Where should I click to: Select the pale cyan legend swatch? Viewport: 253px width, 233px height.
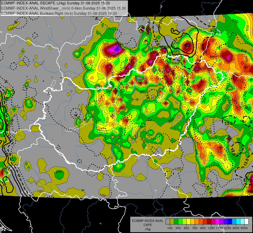click(x=242, y=222)
